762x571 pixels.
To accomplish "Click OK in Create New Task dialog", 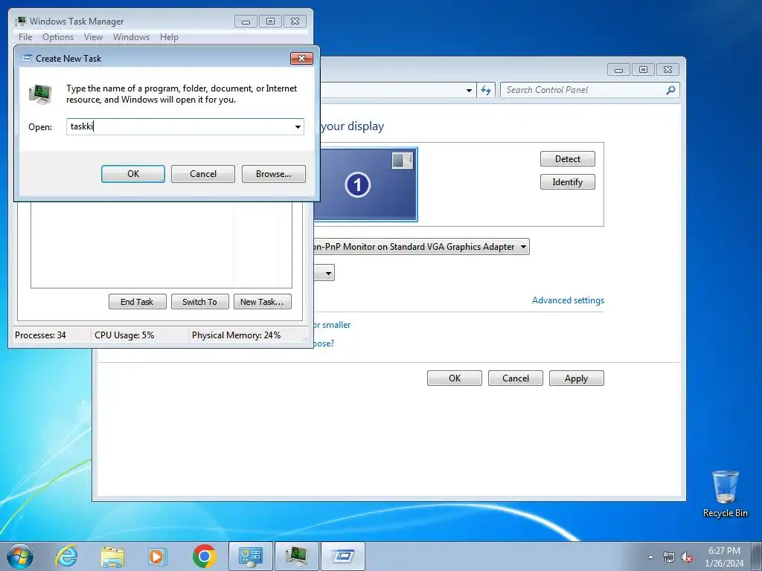I will (x=133, y=174).
